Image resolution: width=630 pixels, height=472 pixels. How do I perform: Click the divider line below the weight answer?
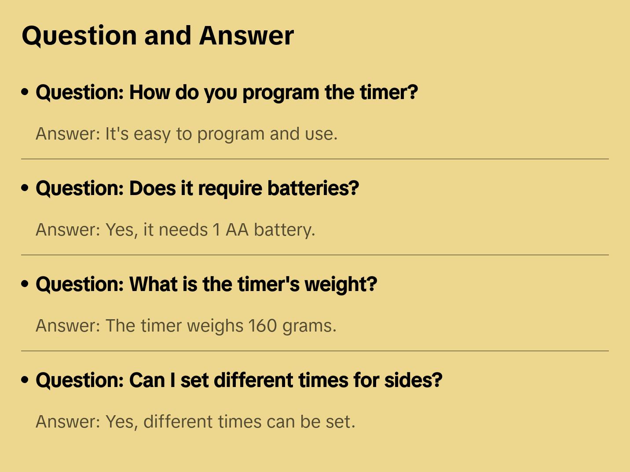coord(315,351)
